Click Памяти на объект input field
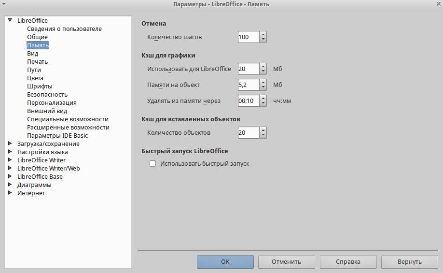Image resolution: width=443 pixels, height=273 pixels. tap(249, 85)
